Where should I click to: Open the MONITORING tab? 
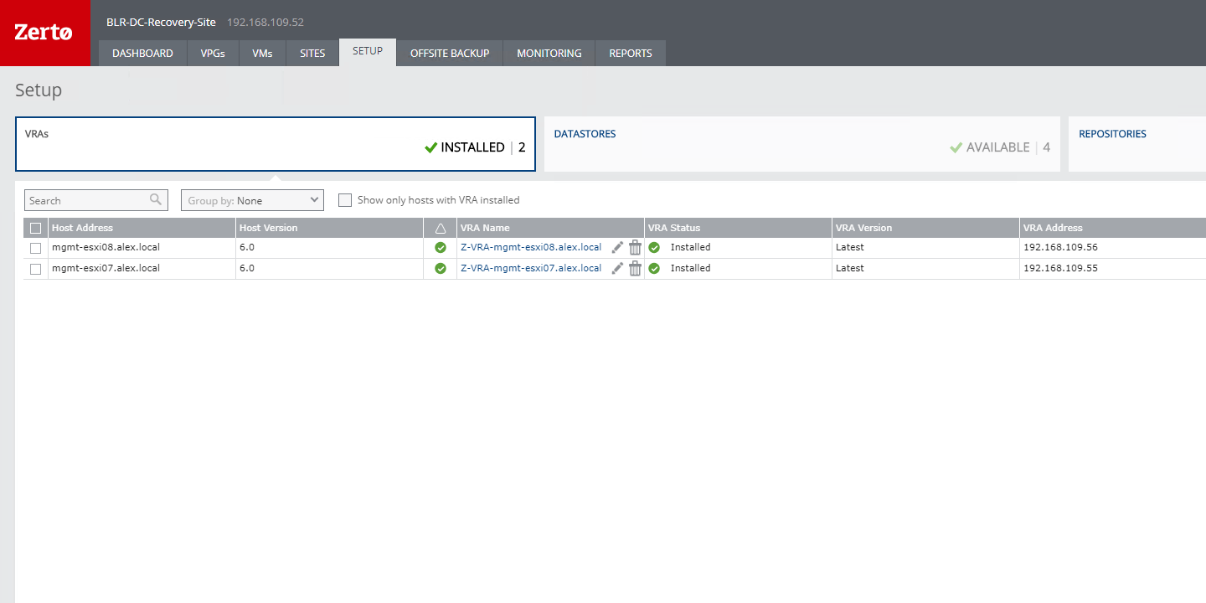[549, 53]
